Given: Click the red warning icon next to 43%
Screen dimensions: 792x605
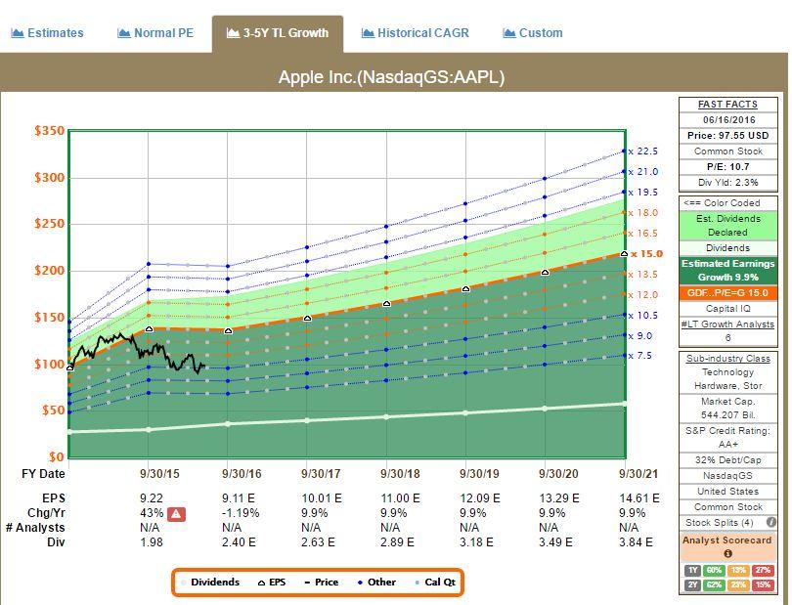Looking at the screenshot, I should 176,514.
